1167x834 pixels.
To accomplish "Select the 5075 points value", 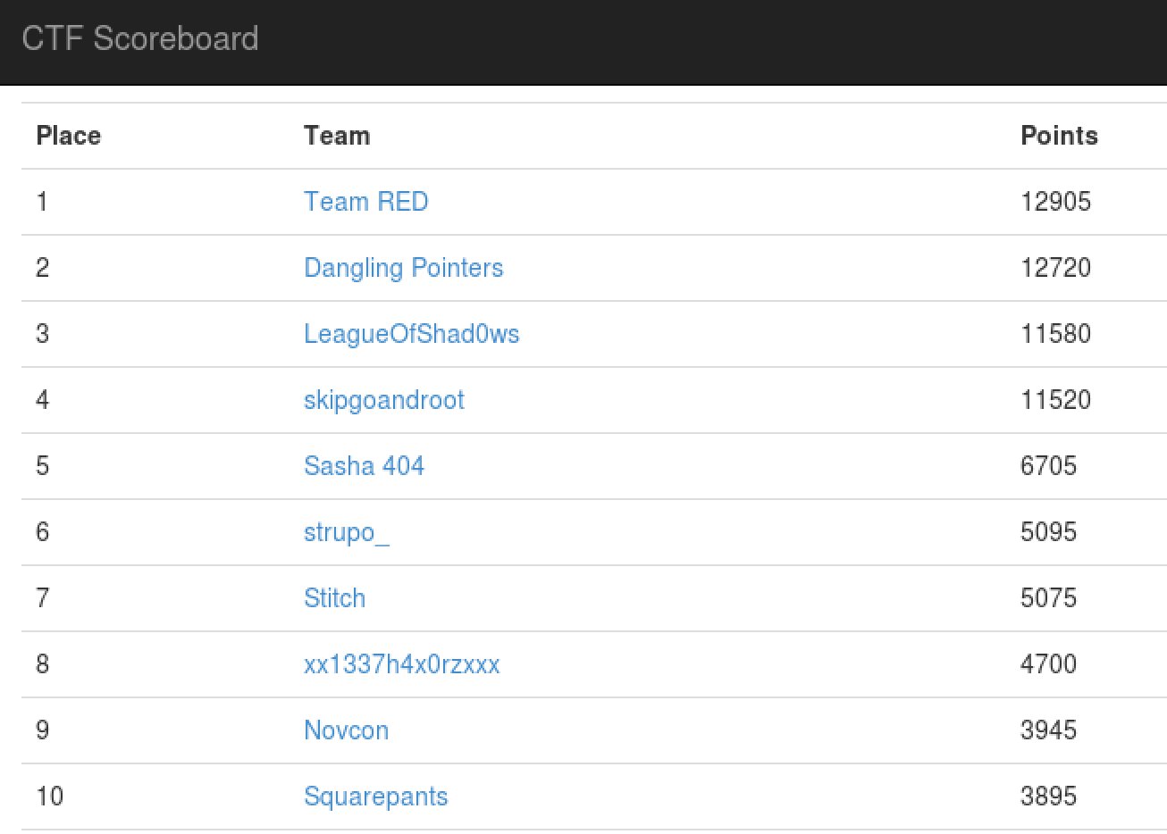I will tap(1048, 597).
